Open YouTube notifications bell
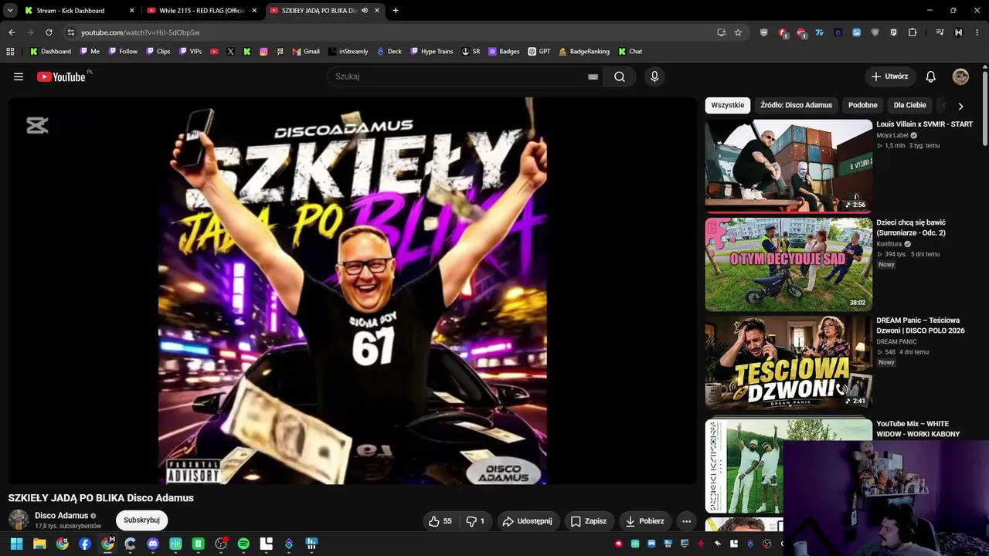The image size is (989, 556). coord(931,76)
